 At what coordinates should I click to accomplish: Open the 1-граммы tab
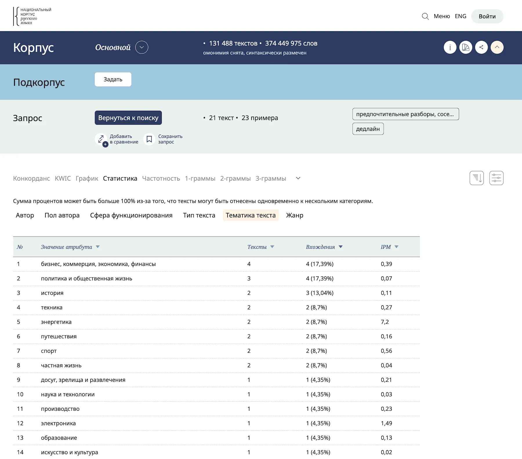point(200,178)
